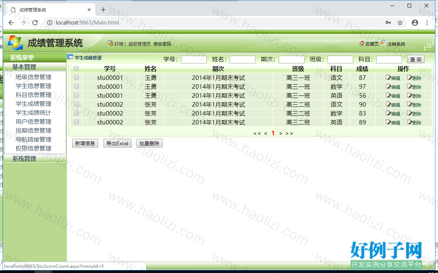Close the 成绩管理系统 browser tab
The width and height of the screenshot is (438, 273).
click(89, 10)
